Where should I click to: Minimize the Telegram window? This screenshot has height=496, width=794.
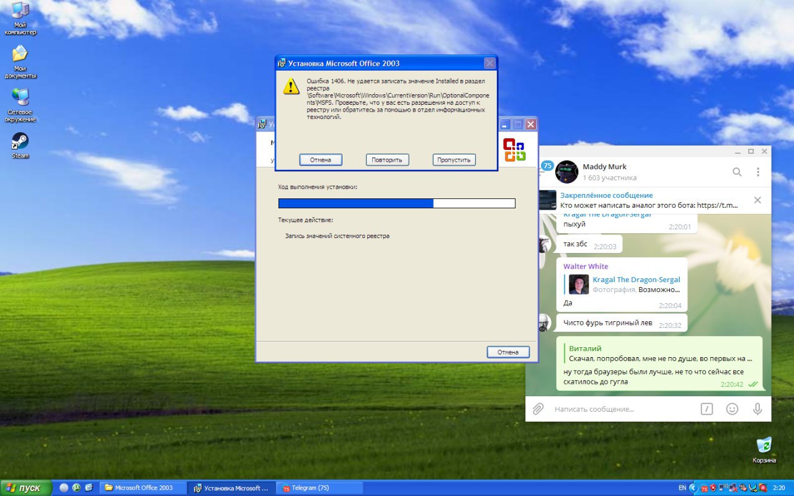tap(737, 151)
